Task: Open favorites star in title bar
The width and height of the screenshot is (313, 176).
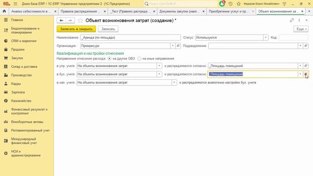Action: click(x=239, y=4)
